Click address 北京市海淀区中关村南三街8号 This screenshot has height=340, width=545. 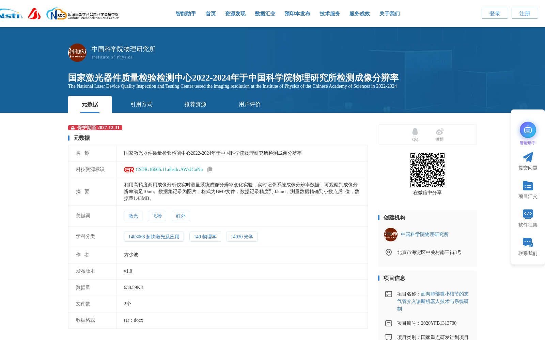(429, 253)
